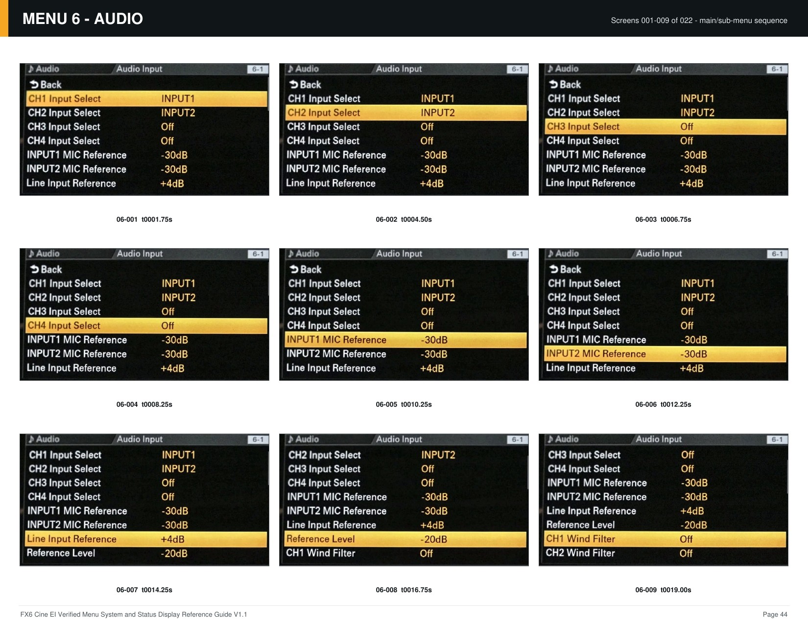The height and width of the screenshot is (624, 808).
Task: Click the Audio music-note icon in screen 06-005
Action: click(x=291, y=254)
